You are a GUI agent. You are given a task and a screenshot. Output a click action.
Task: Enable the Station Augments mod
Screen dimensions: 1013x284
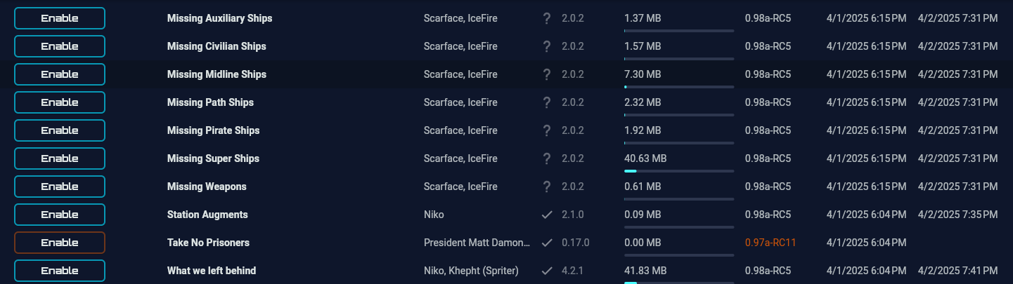tap(60, 215)
